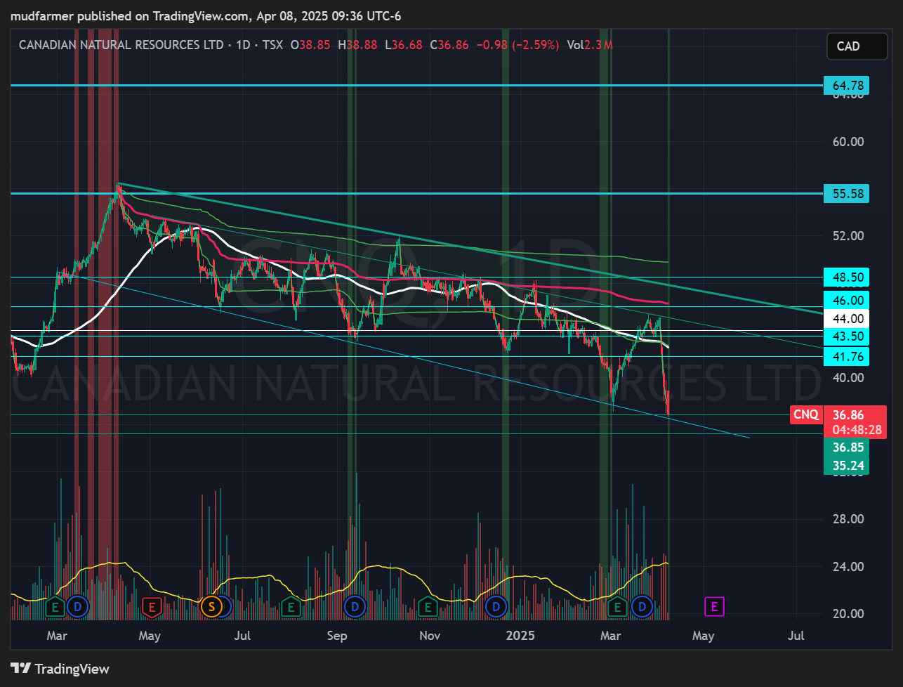The image size is (903, 687).
Task: Open the green E earnings marker between Jul and Sep
Action: [x=290, y=606]
